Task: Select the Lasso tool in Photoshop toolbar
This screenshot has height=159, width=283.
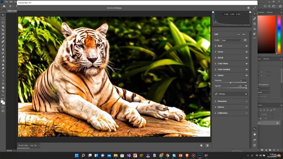Action: click(3, 23)
